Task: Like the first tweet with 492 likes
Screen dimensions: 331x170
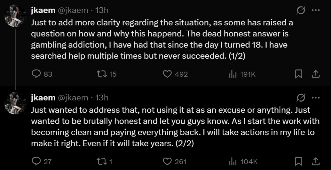Action: (167, 74)
